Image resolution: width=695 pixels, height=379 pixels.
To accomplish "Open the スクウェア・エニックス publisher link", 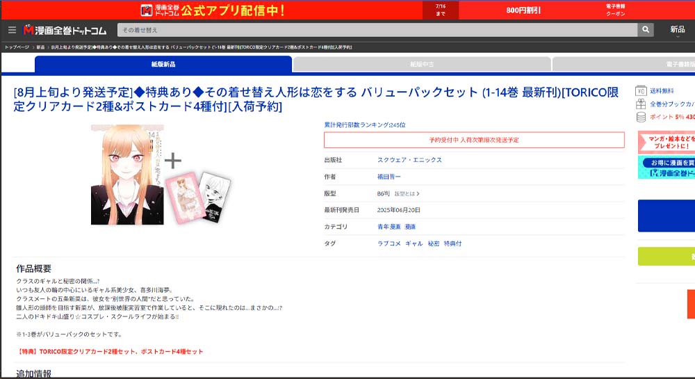I will click(409, 160).
